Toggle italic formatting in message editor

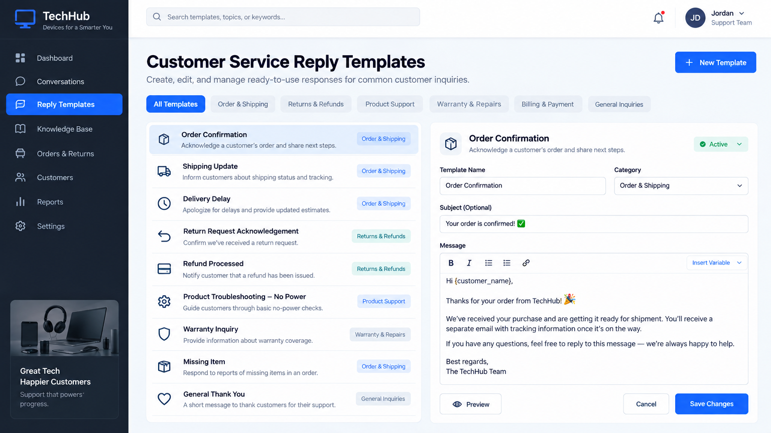[x=469, y=263]
